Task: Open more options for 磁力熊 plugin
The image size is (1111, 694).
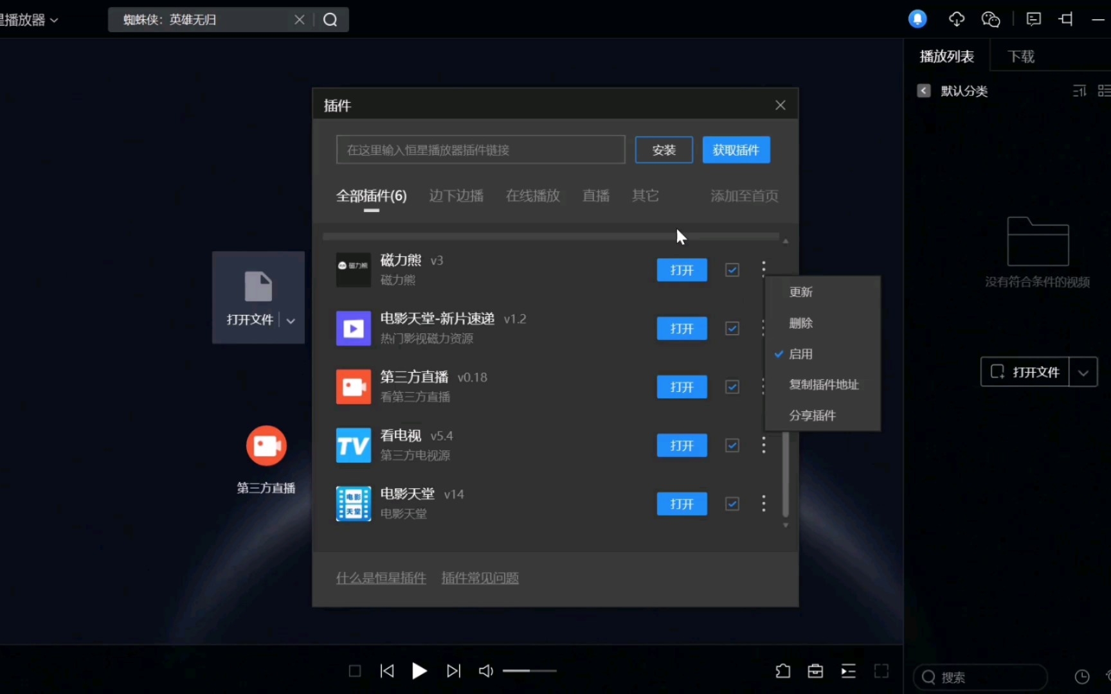Action: 763,269
